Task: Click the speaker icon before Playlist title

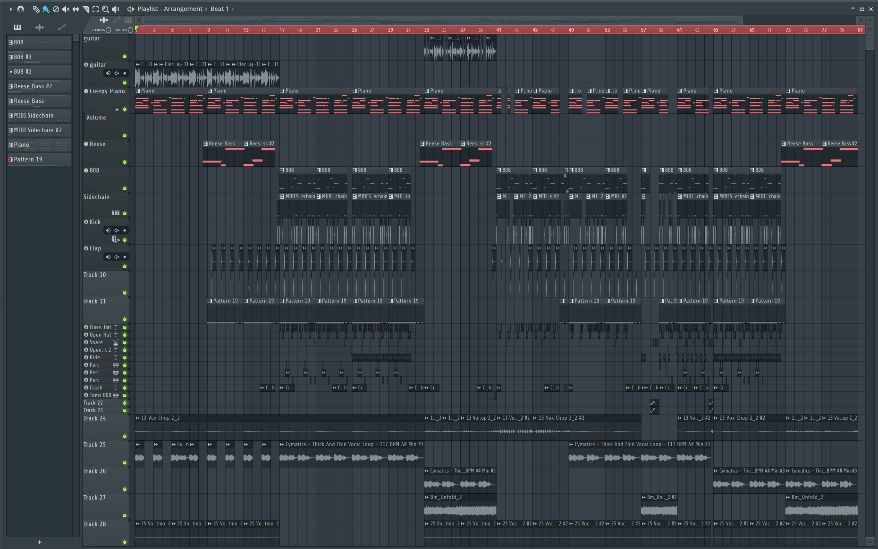Action: 131,9
